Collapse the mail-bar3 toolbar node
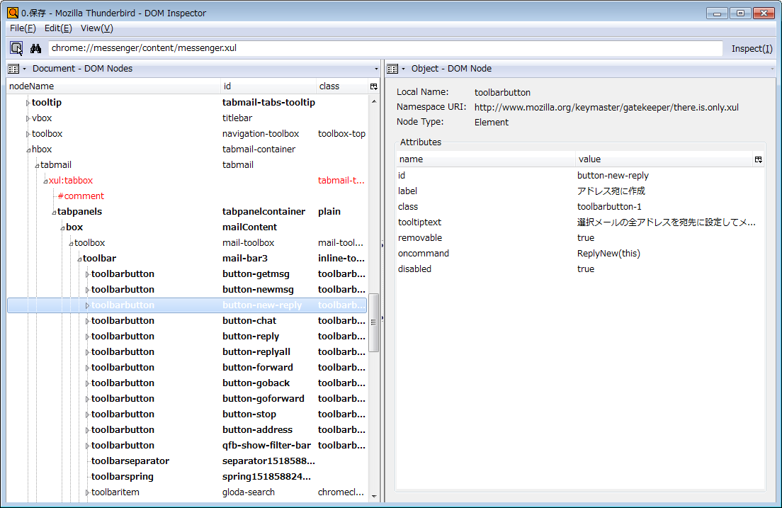This screenshot has width=782, height=508. point(79,259)
